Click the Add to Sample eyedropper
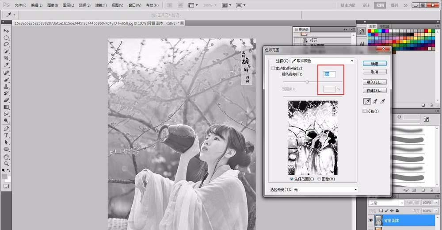The height and width of the screenshot is (230, 442). (375, 101)
